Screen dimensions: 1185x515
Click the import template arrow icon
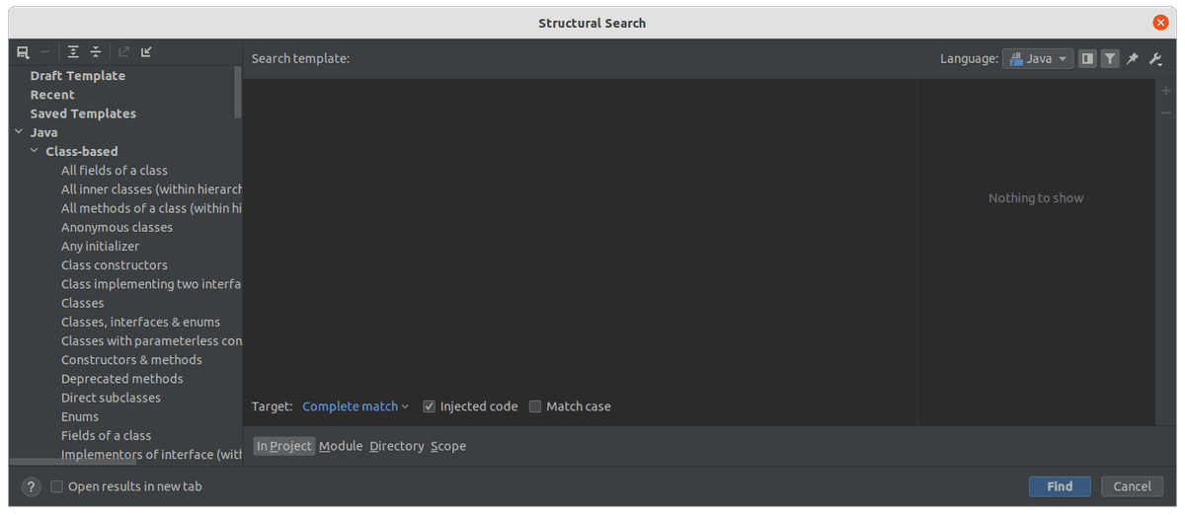click(146, 52)
